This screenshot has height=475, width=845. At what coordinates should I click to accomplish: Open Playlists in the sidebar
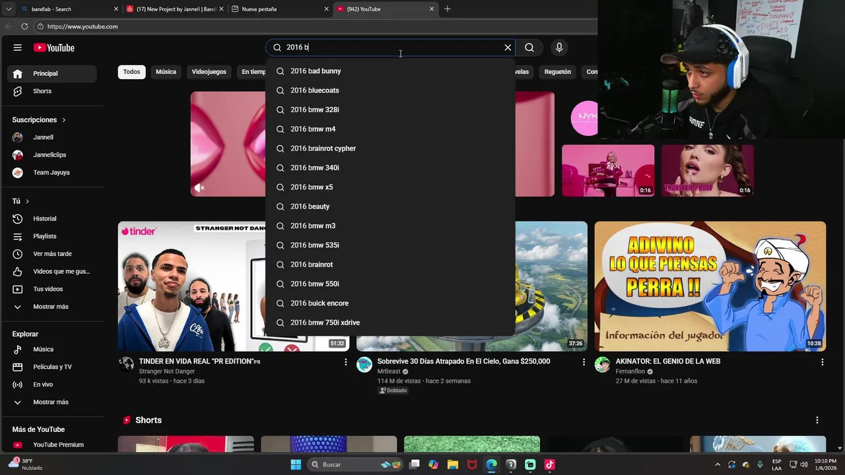point(52,236)
